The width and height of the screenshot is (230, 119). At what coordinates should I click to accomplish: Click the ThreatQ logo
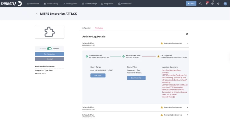click(x=11, y=4)
